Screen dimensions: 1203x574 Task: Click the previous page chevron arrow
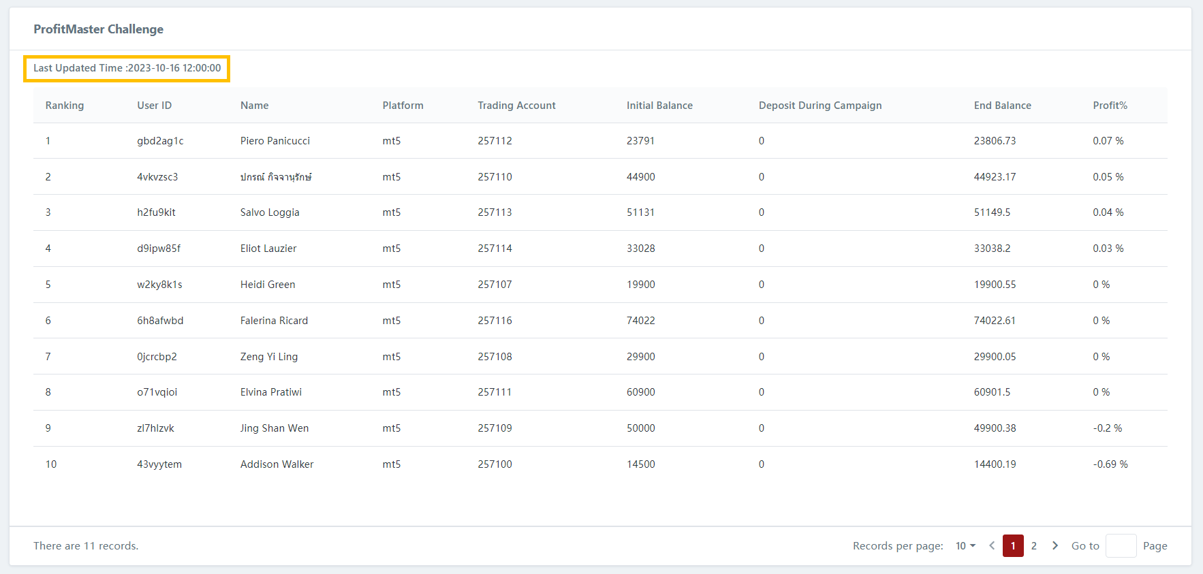(992, 545)
